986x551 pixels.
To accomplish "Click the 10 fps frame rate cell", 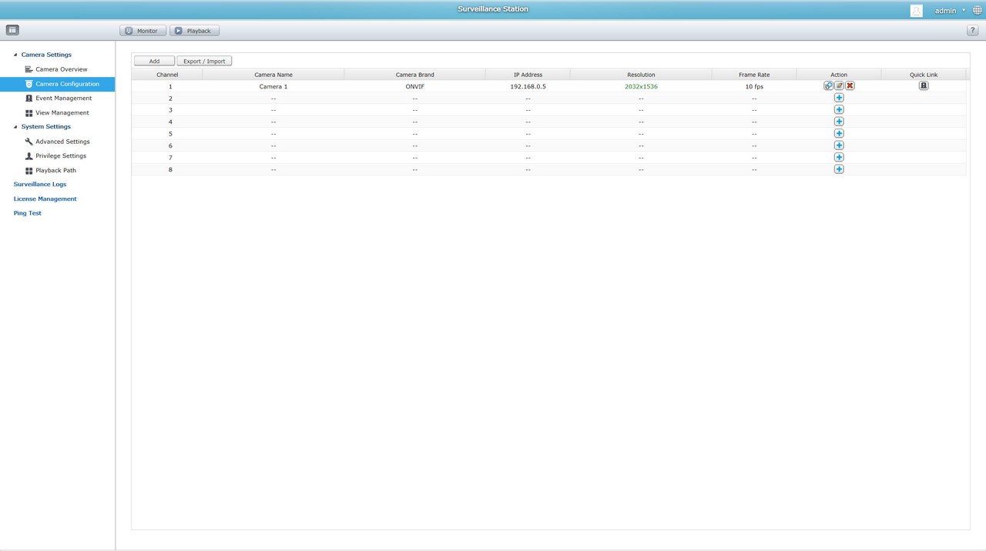I will click(754, 86).
